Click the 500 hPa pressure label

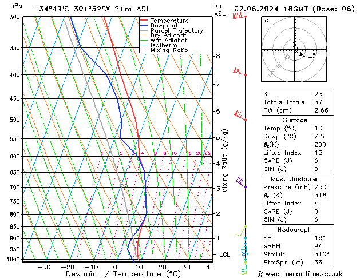pyautogui.click(x=15, y=120)
